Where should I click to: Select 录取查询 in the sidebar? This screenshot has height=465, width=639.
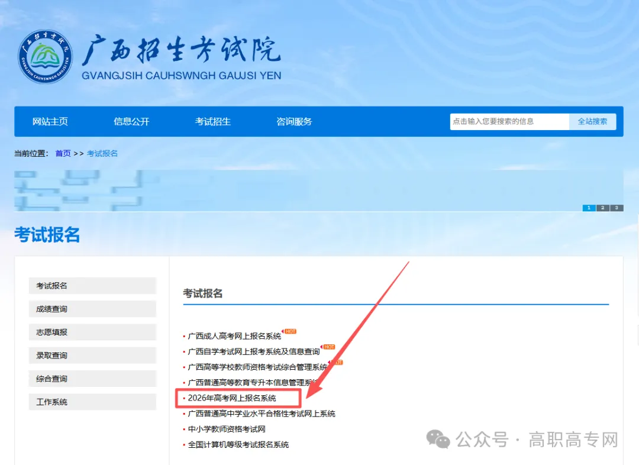coord(92,356)
